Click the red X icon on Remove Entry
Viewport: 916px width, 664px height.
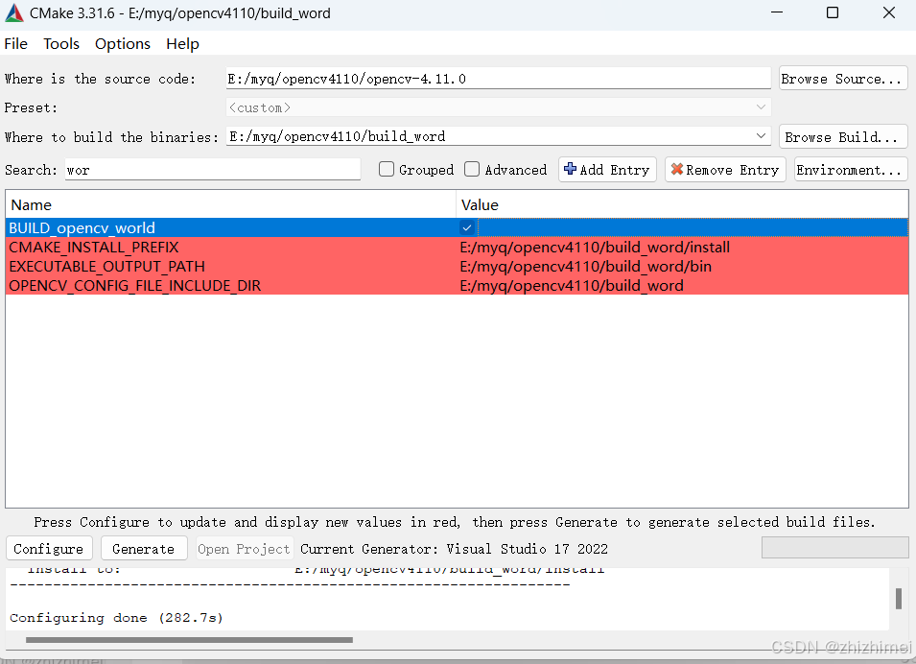[x=677, y=170]
